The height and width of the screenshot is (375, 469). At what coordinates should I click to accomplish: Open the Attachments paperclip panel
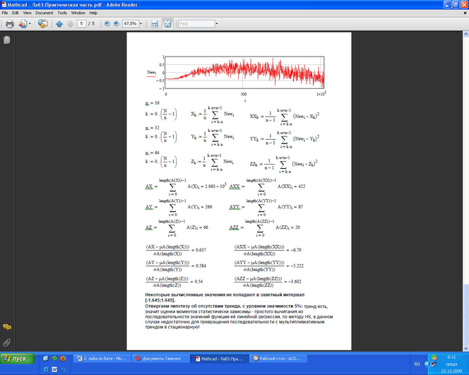click(7, 343)
